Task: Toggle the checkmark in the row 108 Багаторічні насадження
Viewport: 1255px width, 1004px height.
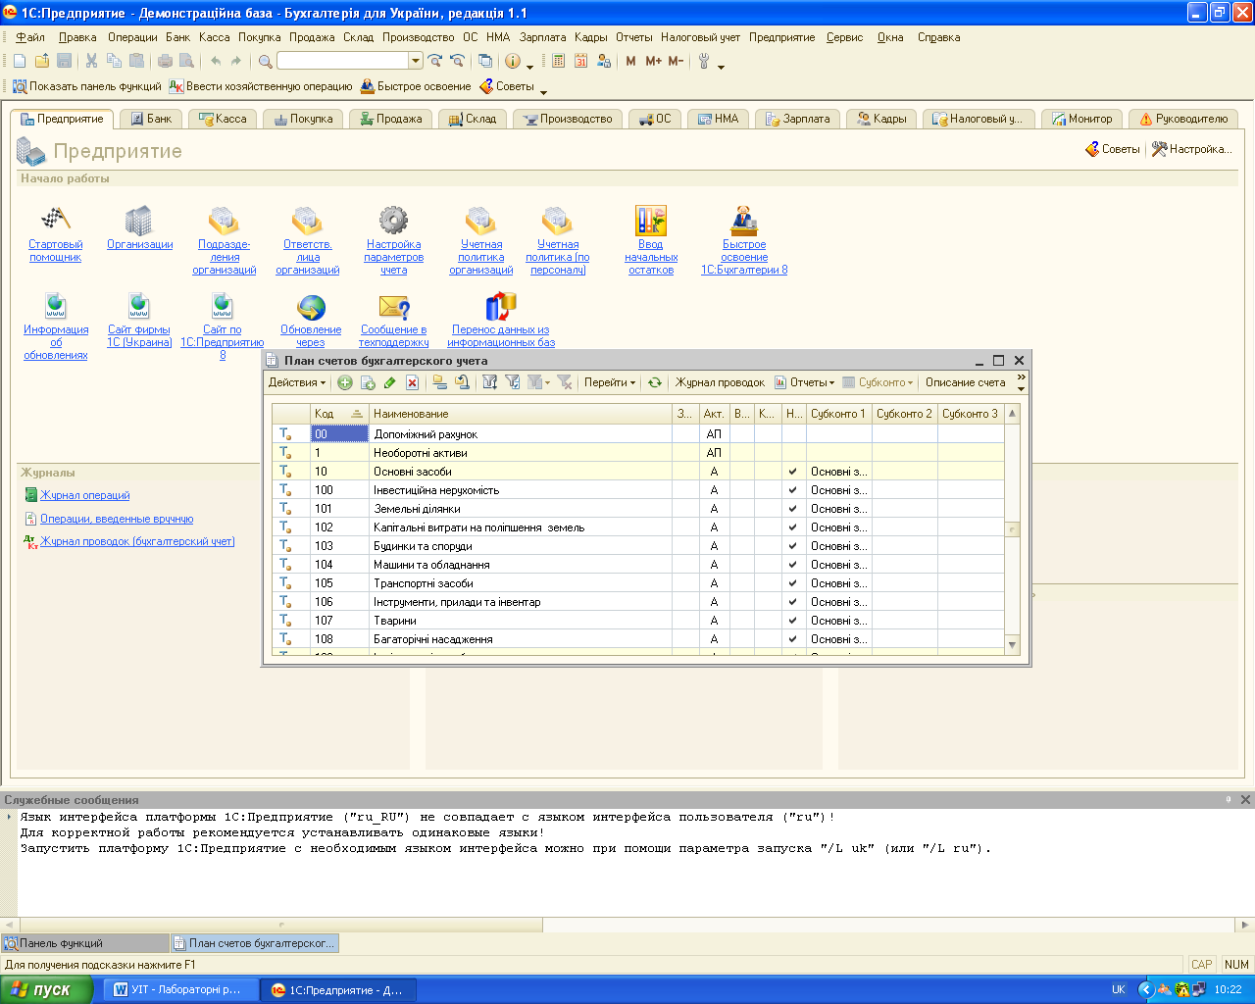Action: [792, 639]
